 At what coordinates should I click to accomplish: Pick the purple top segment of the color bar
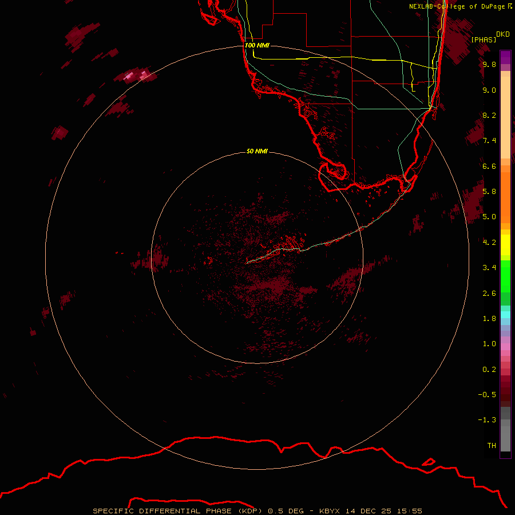pos(505,57)
